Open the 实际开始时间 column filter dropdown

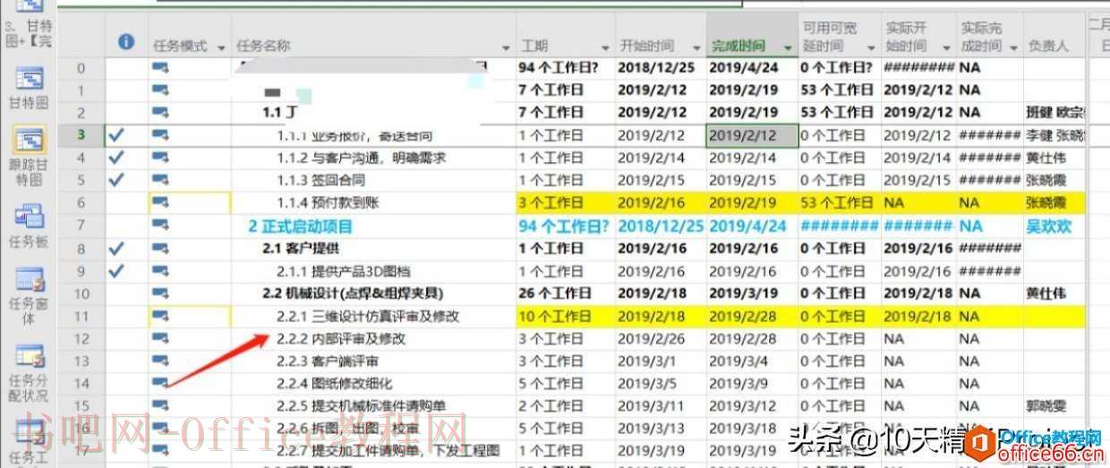click(946, 47)
